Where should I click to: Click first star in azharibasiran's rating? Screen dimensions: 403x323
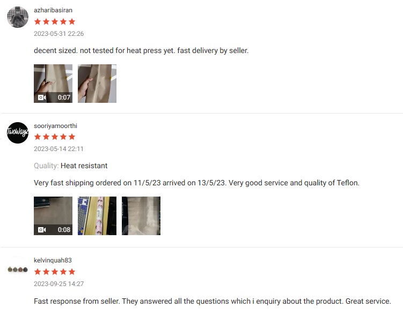tap(38, 22)
